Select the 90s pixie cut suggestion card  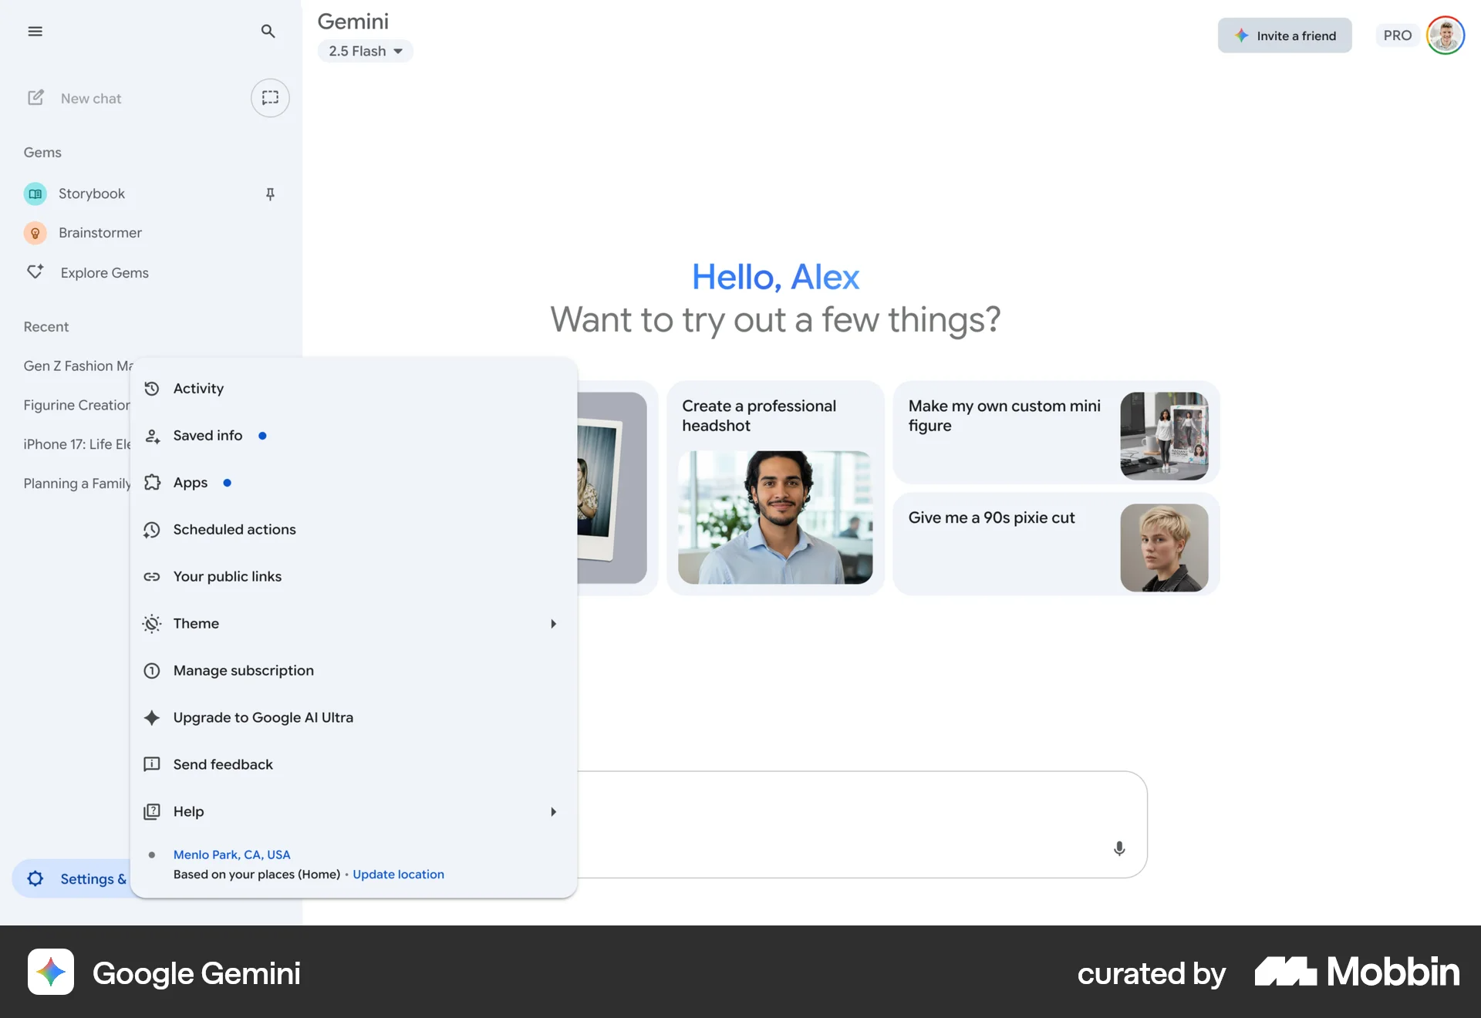coord(1055,544)
